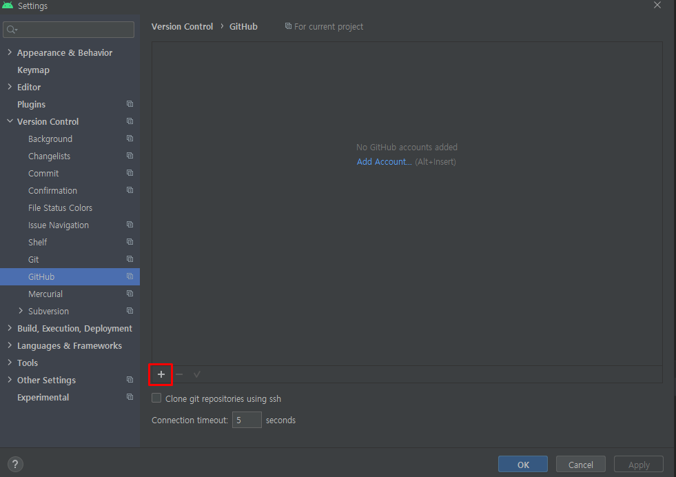Click the Android Studio logo in title bar
Screen dimensions: 676x477
8,6
